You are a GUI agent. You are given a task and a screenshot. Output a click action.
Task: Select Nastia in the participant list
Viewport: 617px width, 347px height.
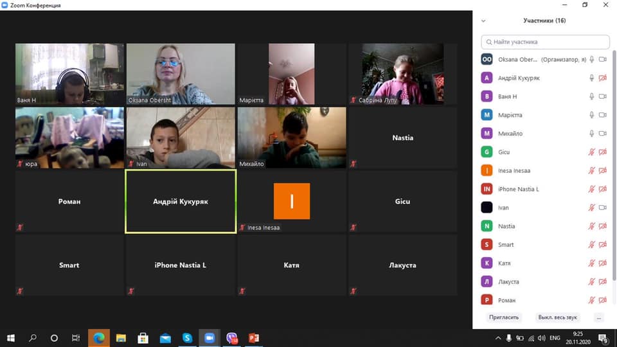coord(506,226)
